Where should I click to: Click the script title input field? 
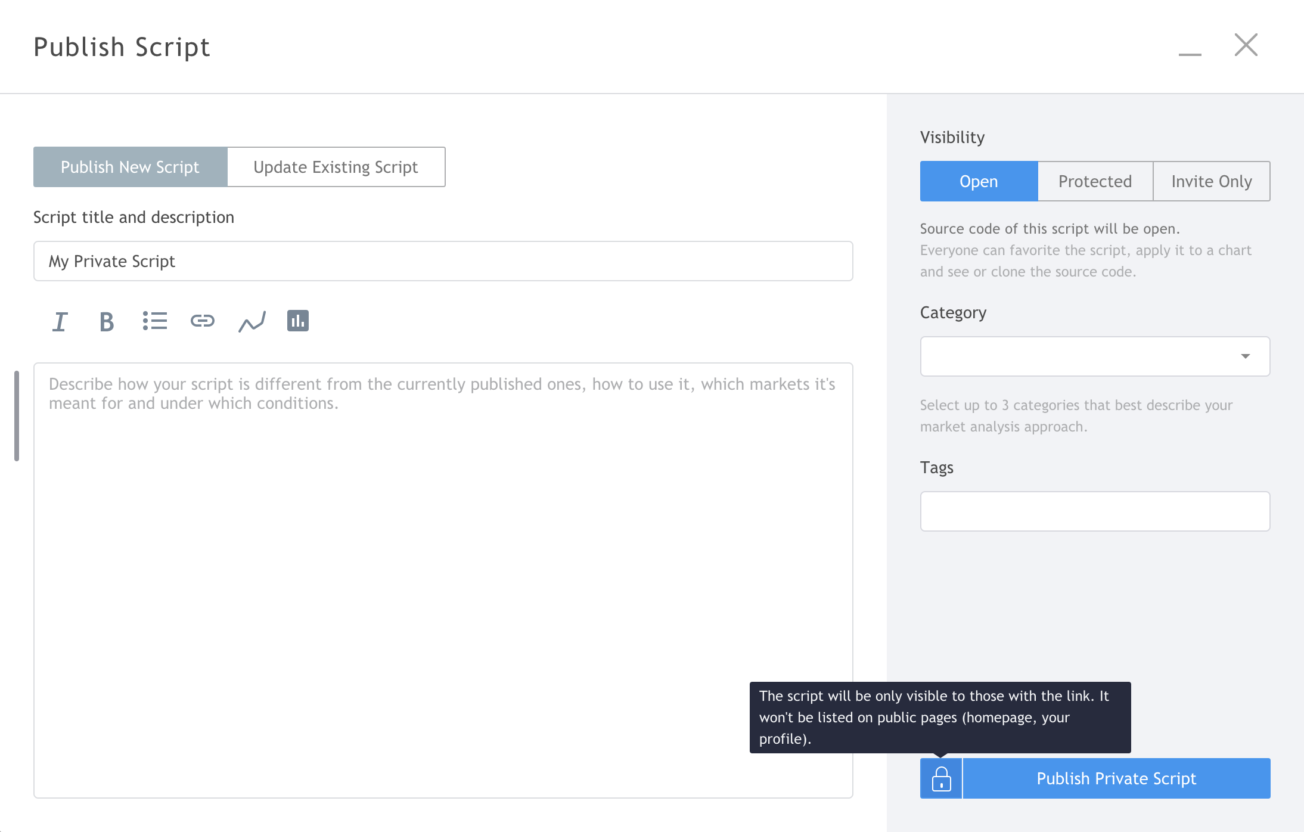[x=442, y=261]
